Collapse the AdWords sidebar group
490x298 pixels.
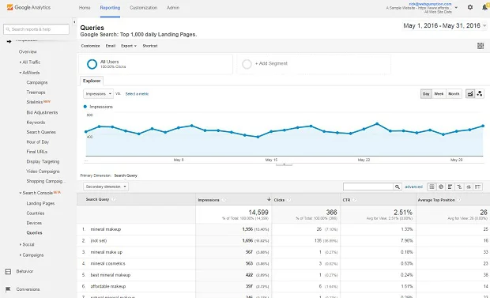pos(30,73)
